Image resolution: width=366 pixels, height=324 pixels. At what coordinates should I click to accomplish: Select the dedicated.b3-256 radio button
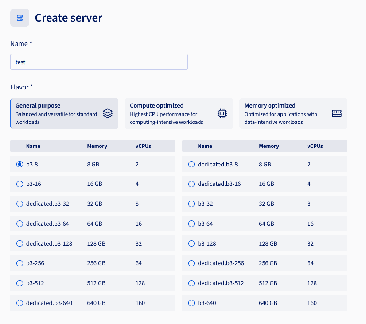(x=191, y=263)
